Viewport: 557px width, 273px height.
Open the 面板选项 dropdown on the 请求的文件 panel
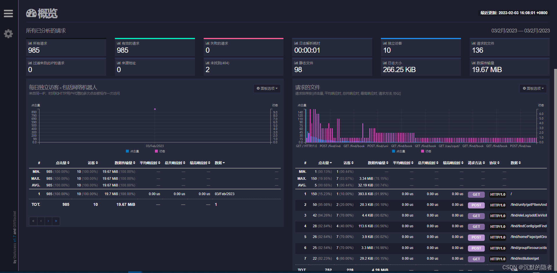click(533, 88)
